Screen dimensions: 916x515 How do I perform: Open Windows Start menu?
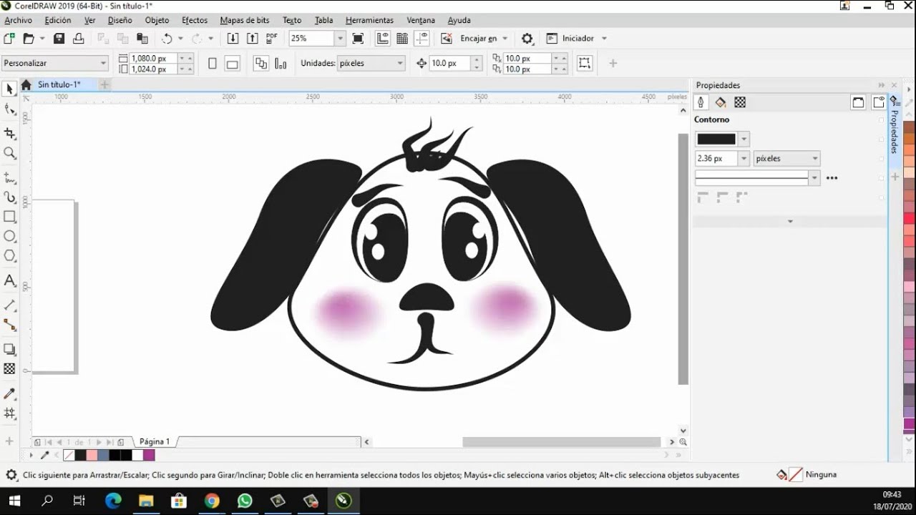tap(14, 501)
